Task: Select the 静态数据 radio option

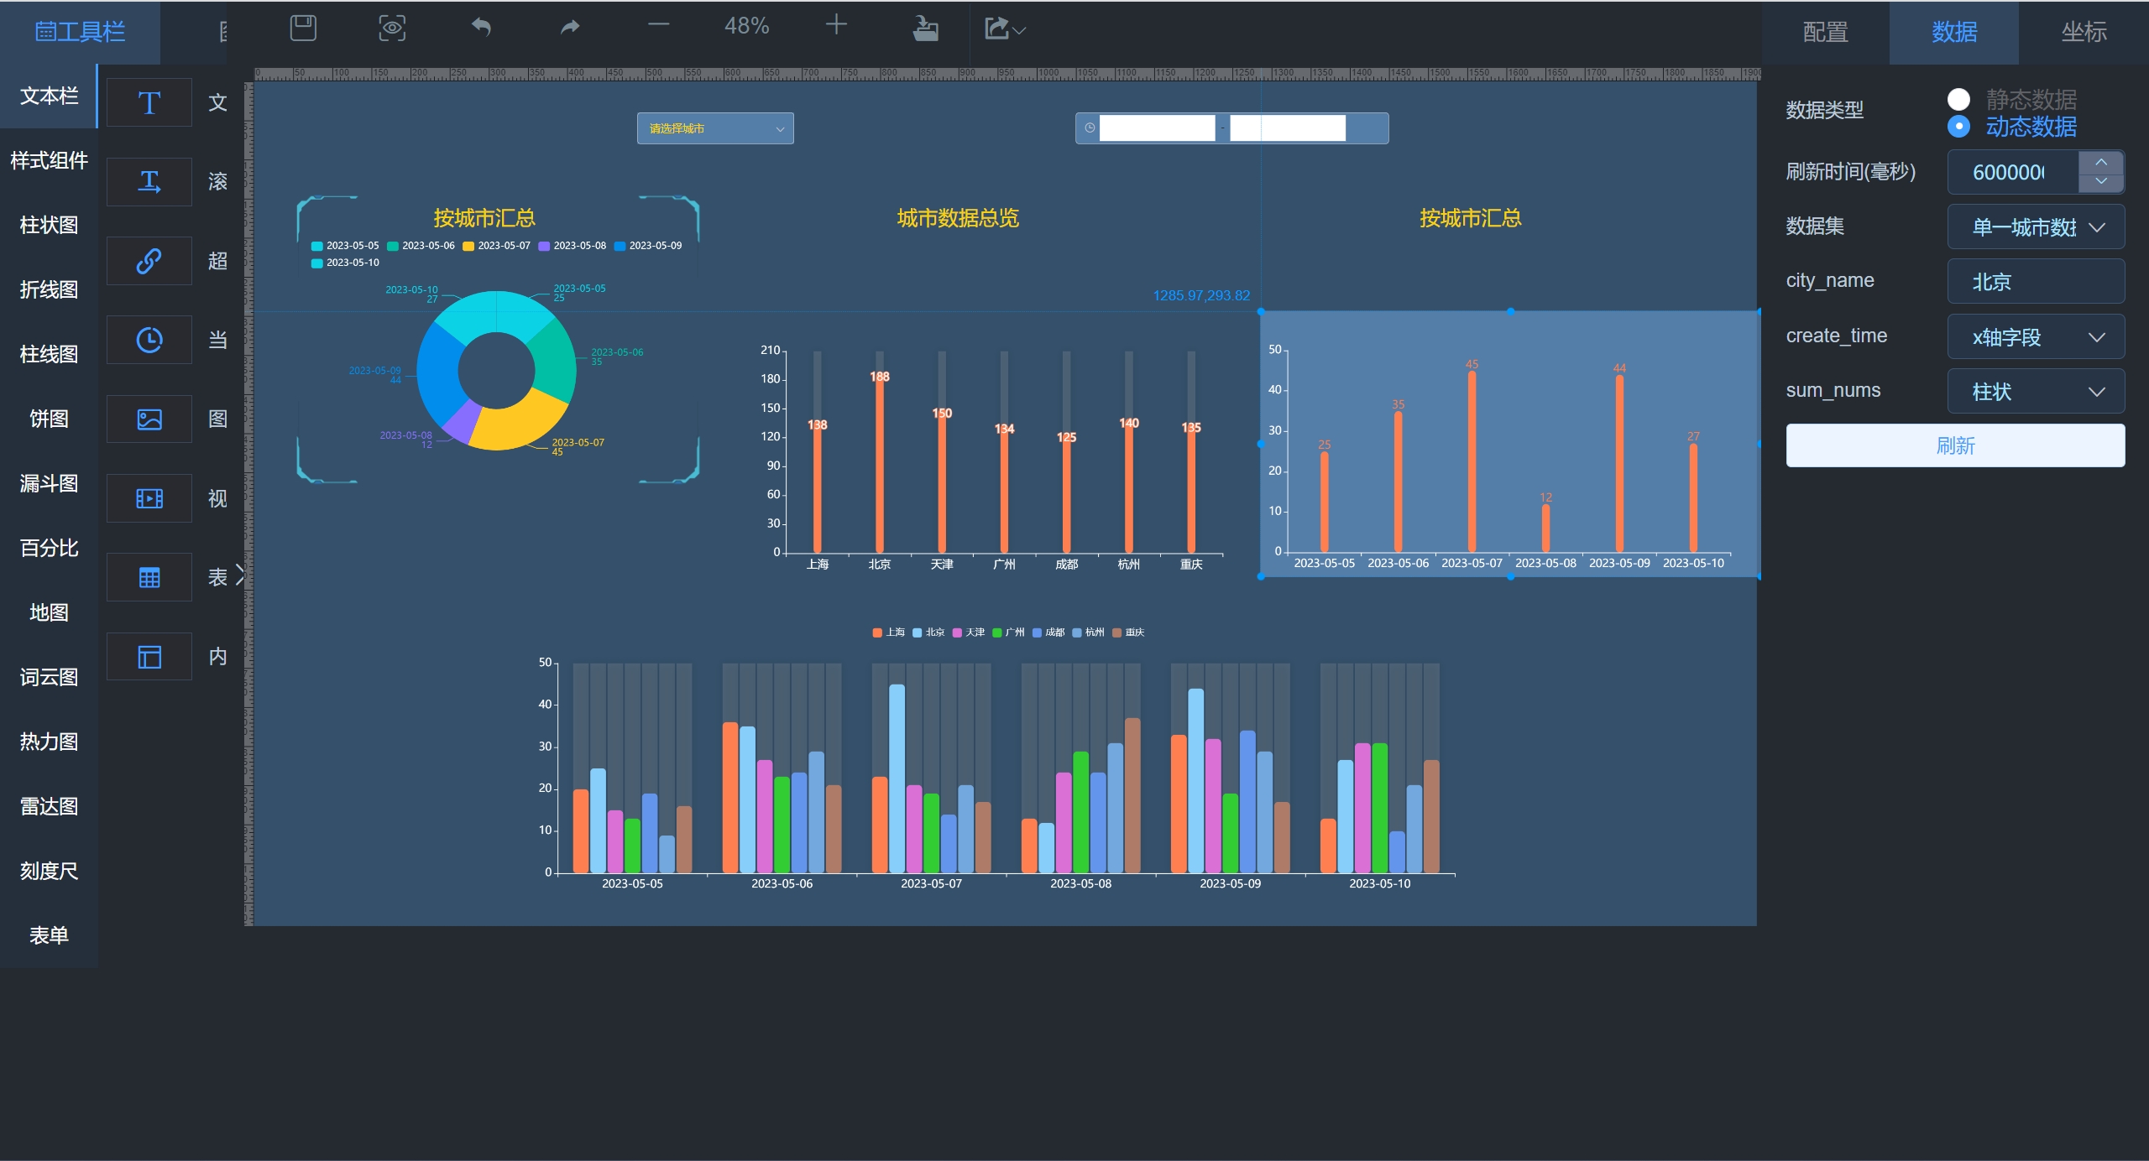Action: pyautogui.click(x=1958, y=100)
